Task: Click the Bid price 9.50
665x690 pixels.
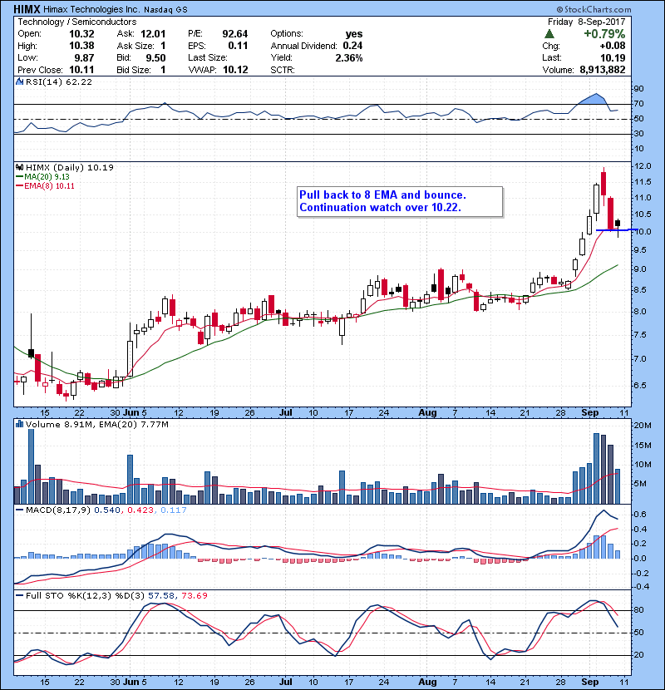Action: (x=155, y=57)
